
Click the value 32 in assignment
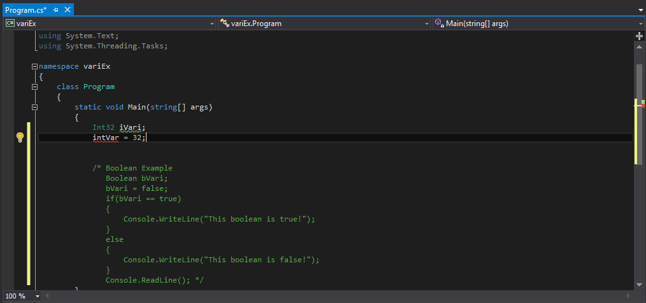137,137
